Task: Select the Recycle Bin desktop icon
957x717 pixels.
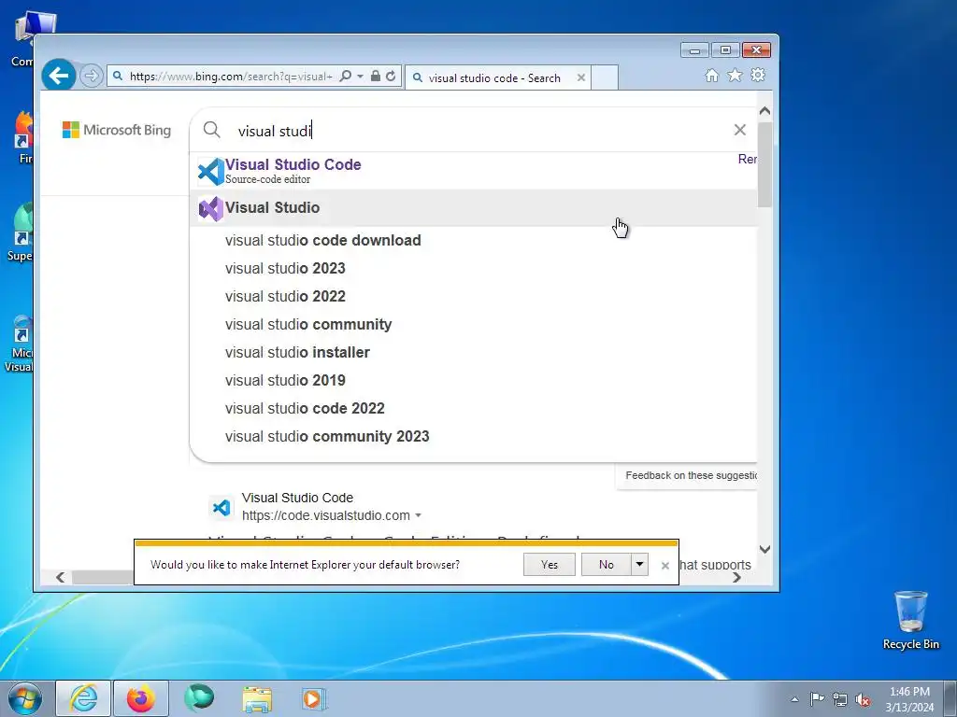Action: (910, 621)
